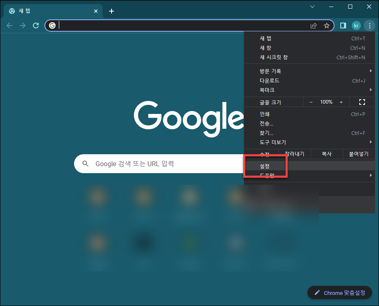Viewport: 379px width, 306px height.
Task: Enter fullscreen with the fullscreen icon
Action: 362,102
